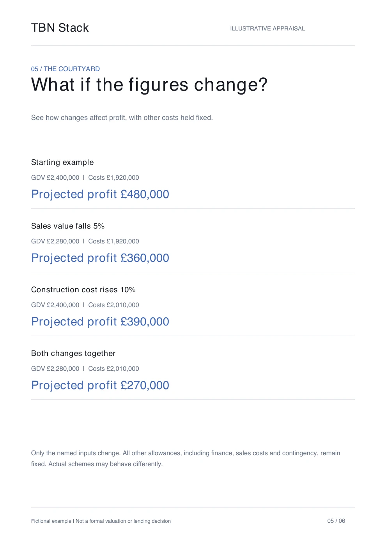Click the Fictional example footer disclaimer
The height and width of the screenshot is (547, 386).
click(101, 521)
